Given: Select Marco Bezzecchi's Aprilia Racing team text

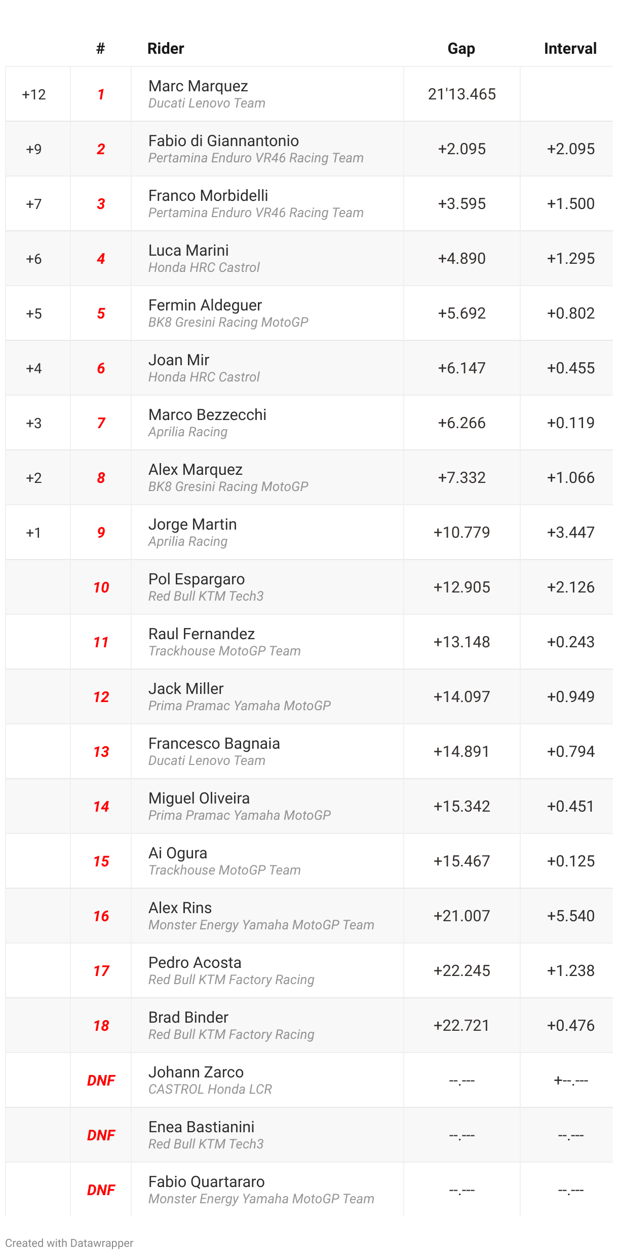Looking at the screenshot, I should (x=188, y=432).
